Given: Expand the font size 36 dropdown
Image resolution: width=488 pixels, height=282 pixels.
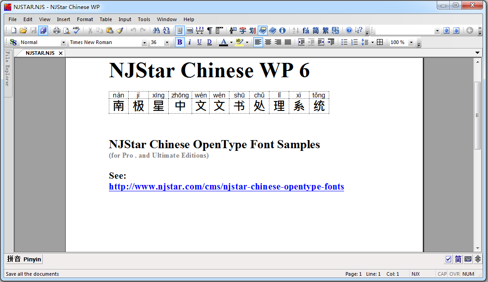Looking at the screenshot, I should coord(167,43).
